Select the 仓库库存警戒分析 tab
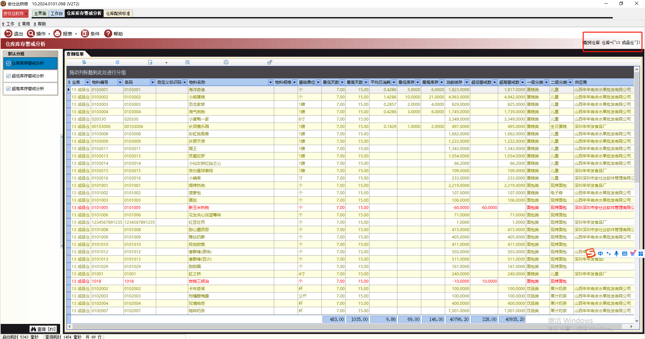 84,13
